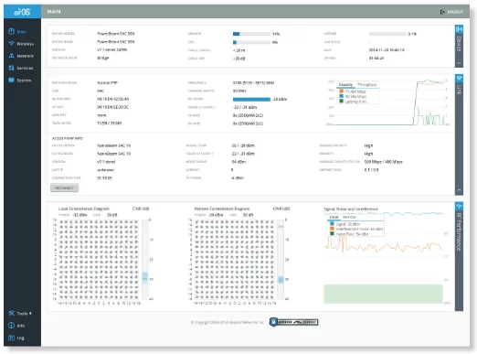Toggle the RX capacity legend swatch
The image size is (477, 354).
click(x=342, y=96)
